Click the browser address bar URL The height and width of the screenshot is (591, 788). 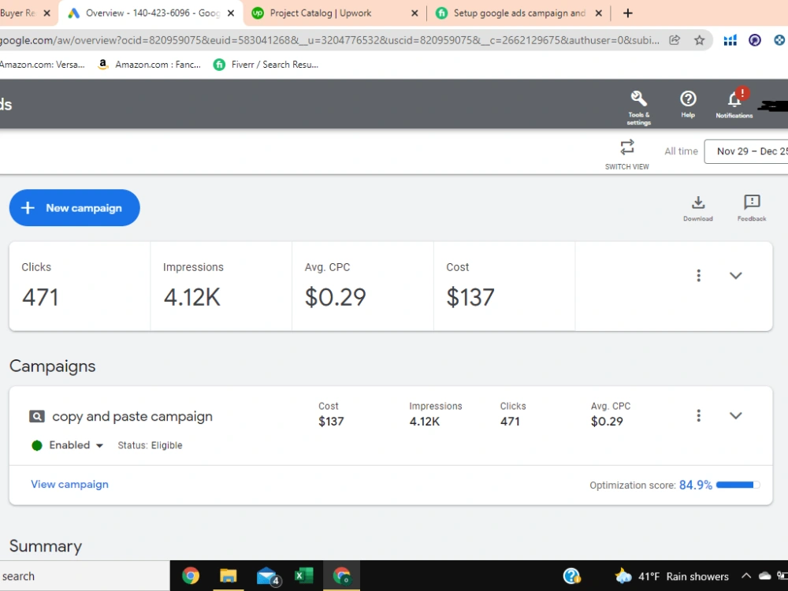coord(329,40)
